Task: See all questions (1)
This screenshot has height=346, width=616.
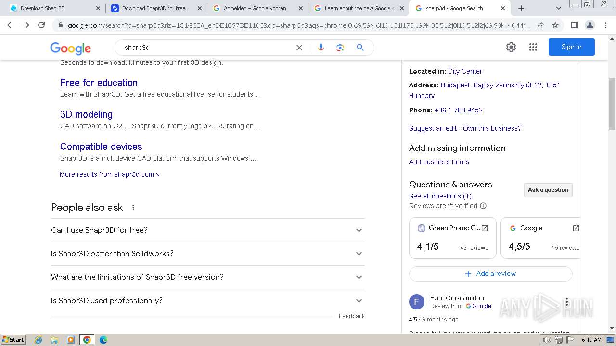Action: tap(440, 196)
